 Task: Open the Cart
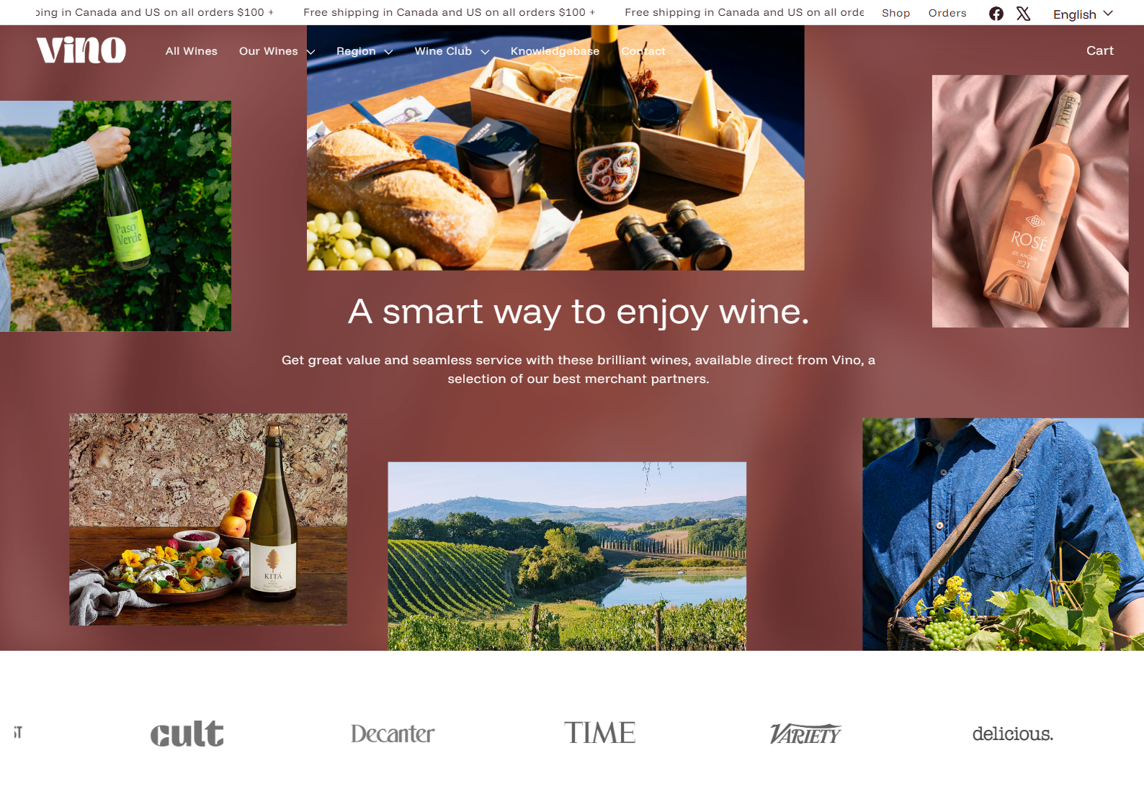[x=1099, y=50]
